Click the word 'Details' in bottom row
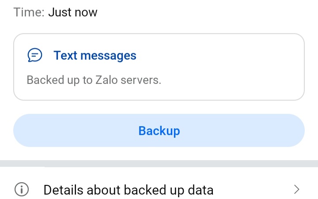This screenshot has width=318, height=199. [x=63, y=190]
